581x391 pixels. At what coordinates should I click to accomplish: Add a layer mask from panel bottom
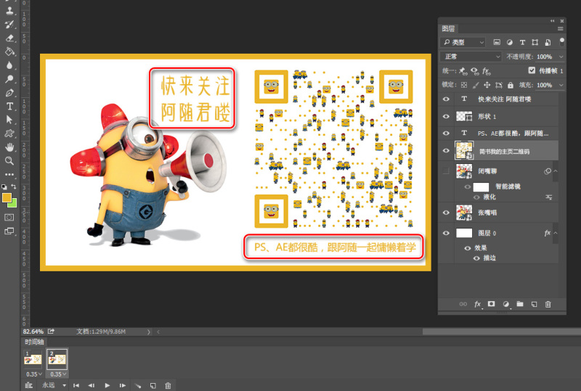point(492,304)
